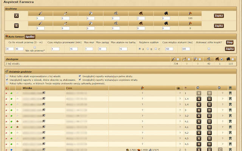Click the Max zasięg input field

tap(102, 49)
